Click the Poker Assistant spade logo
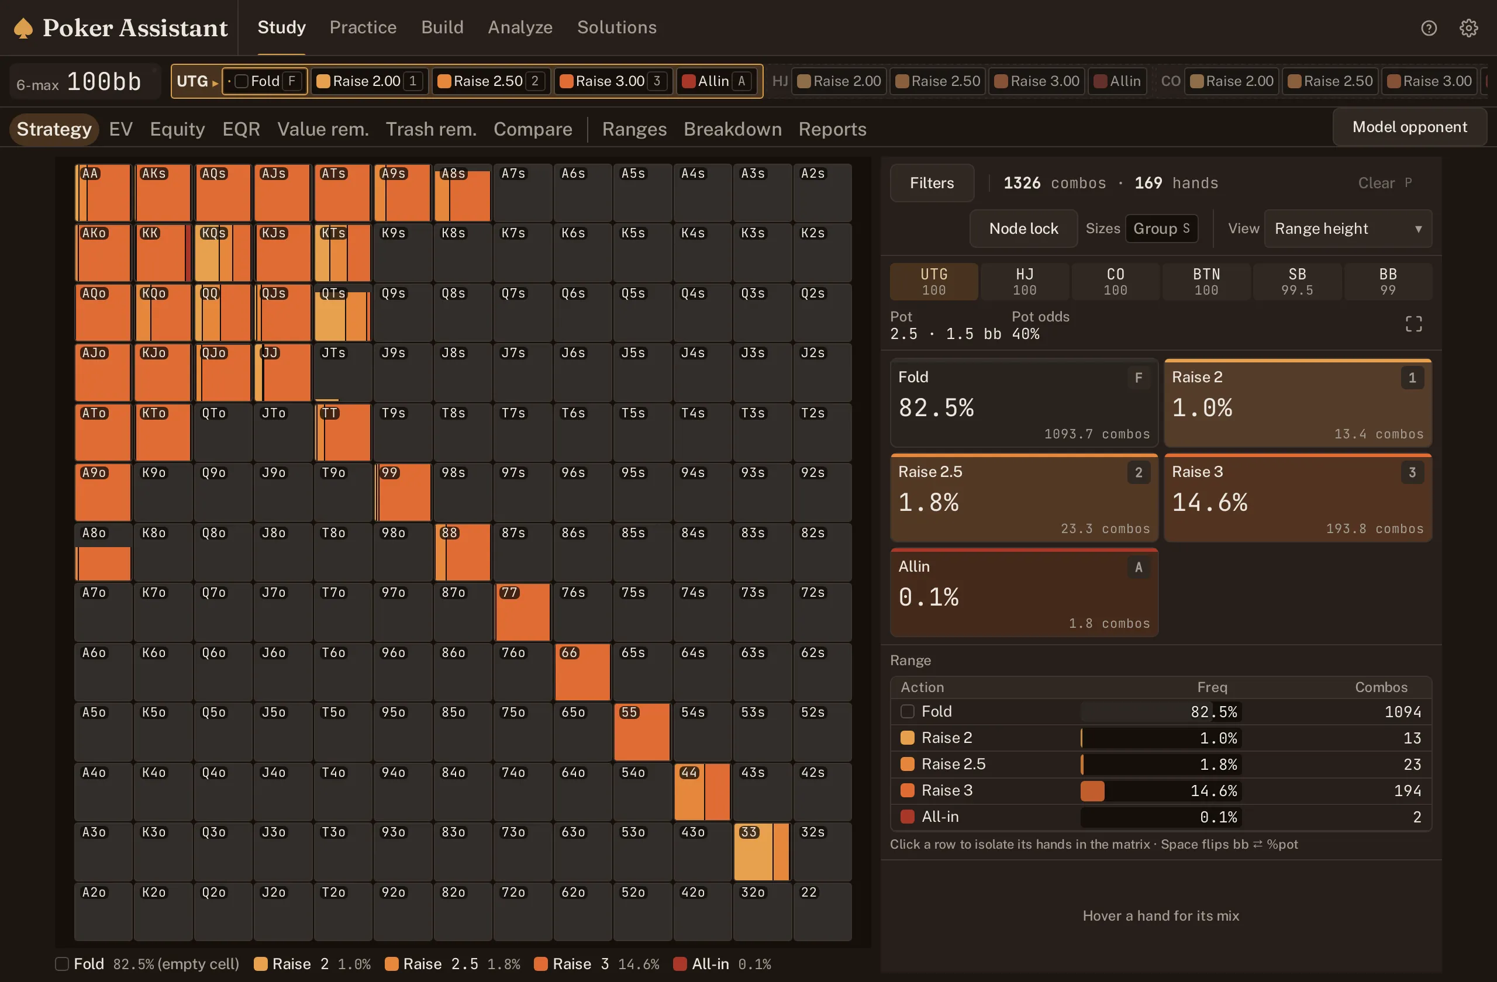 (23, 27)
